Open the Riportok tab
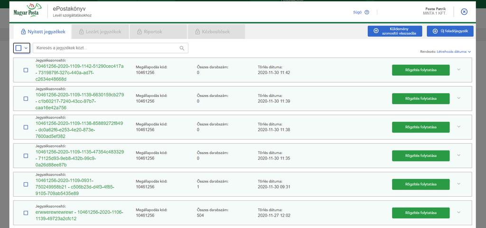 pos(158,32)
